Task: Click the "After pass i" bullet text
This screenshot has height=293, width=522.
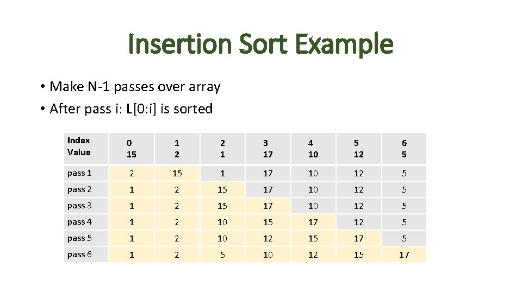Action: click(131, 109)
